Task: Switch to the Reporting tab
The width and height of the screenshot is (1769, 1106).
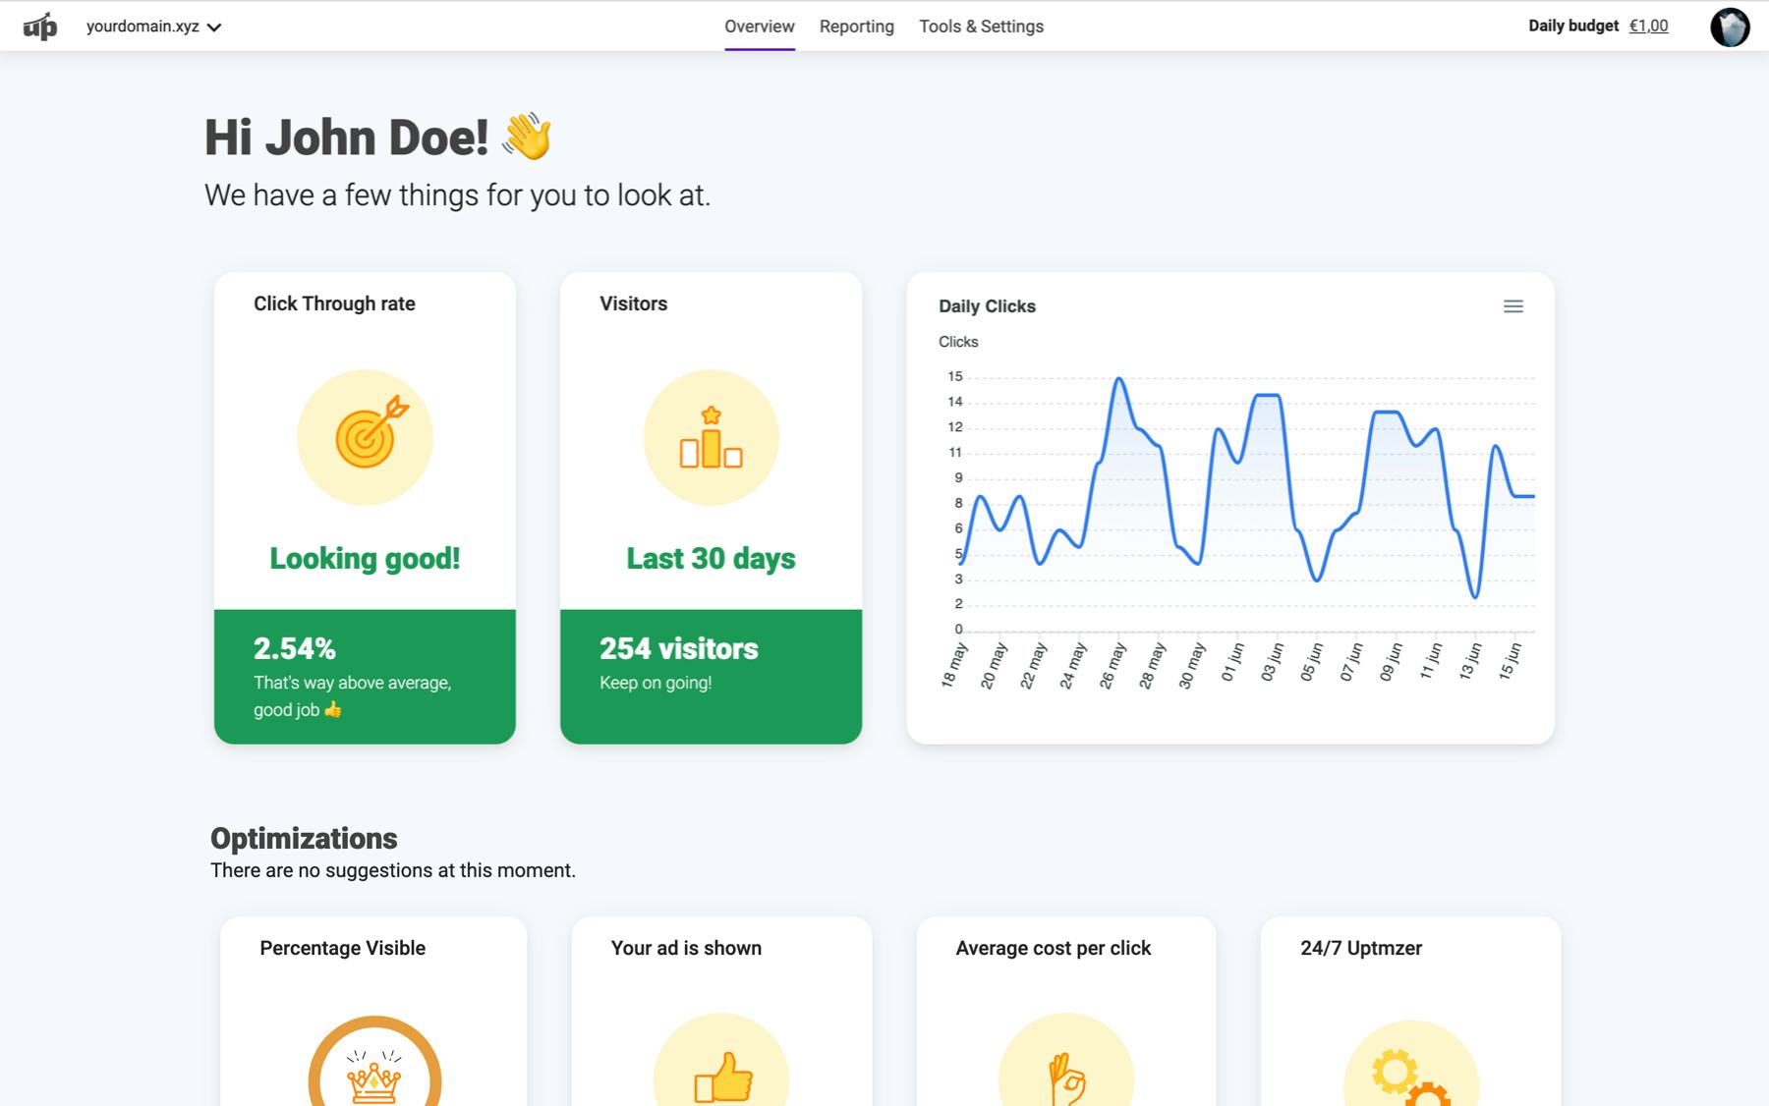Action: tap(856, 27)
